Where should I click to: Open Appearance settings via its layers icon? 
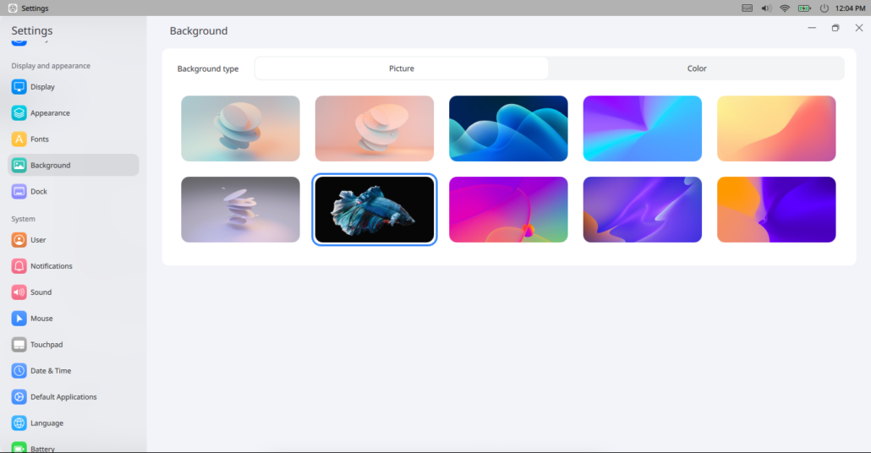click(x=19, y=112)
